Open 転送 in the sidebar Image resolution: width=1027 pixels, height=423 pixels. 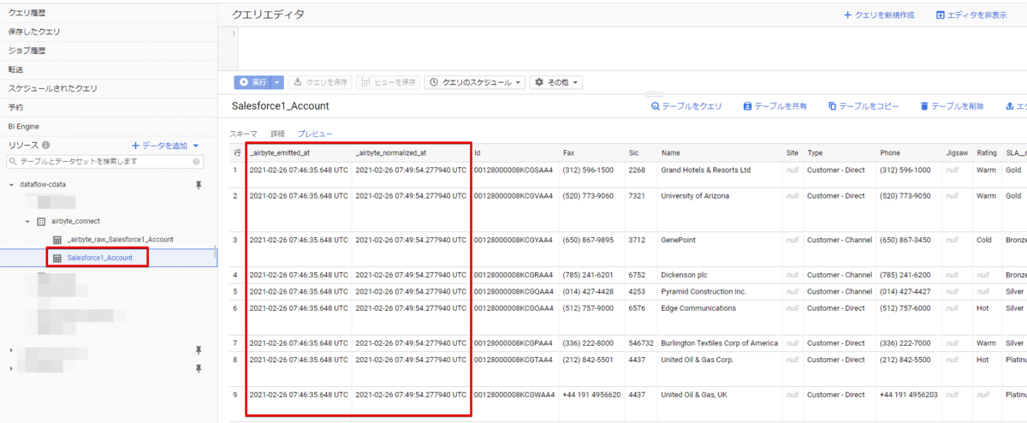coord(15,69)
